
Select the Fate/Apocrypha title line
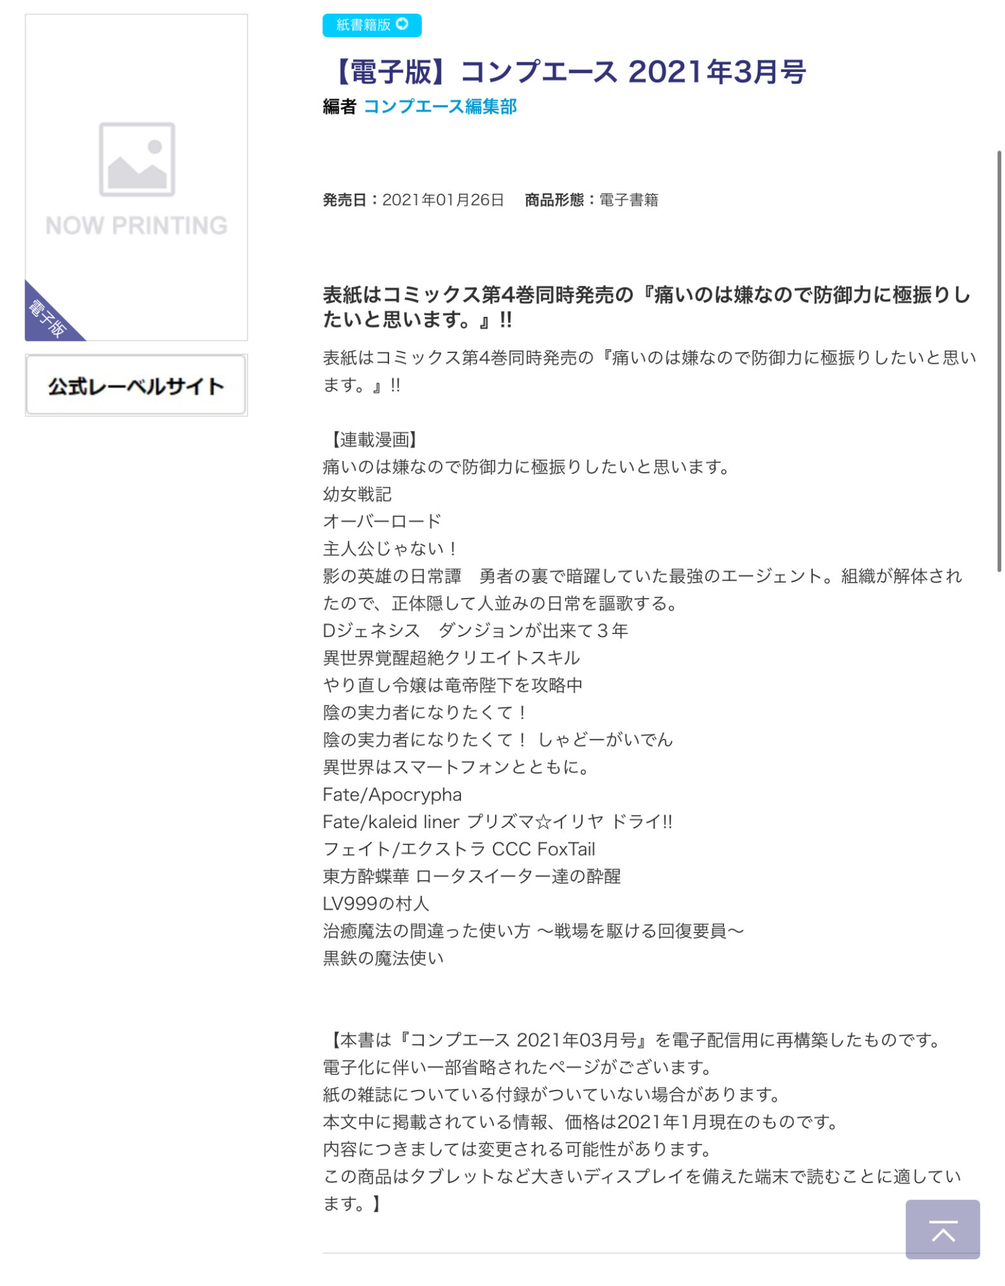392,795
